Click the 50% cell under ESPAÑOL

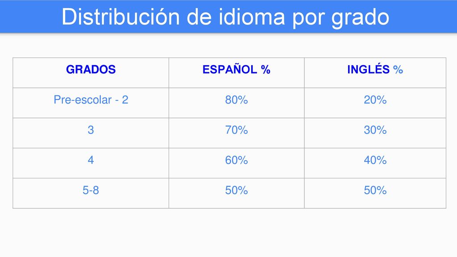pos(237,193)
